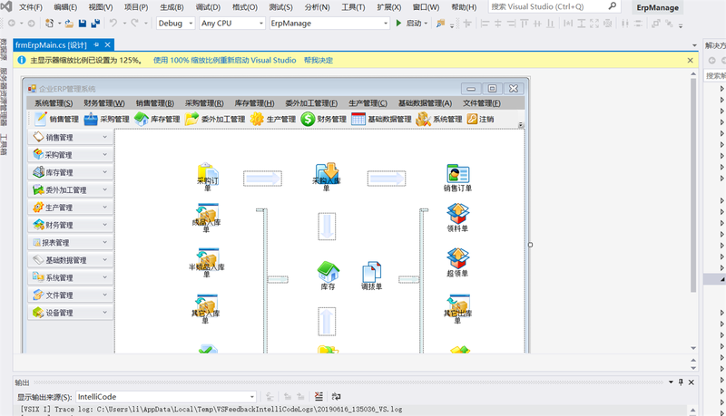Expand the 库存管理 sidebar dropdown button

click(105, 172)
